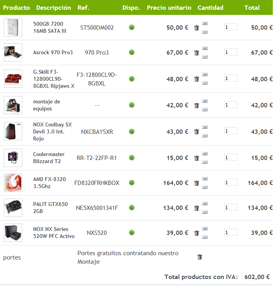The width and height of the screenshot is (274, 286).
Task: Click quantity field for Coolermaster Blizzard T2
Action: point(230,157)
